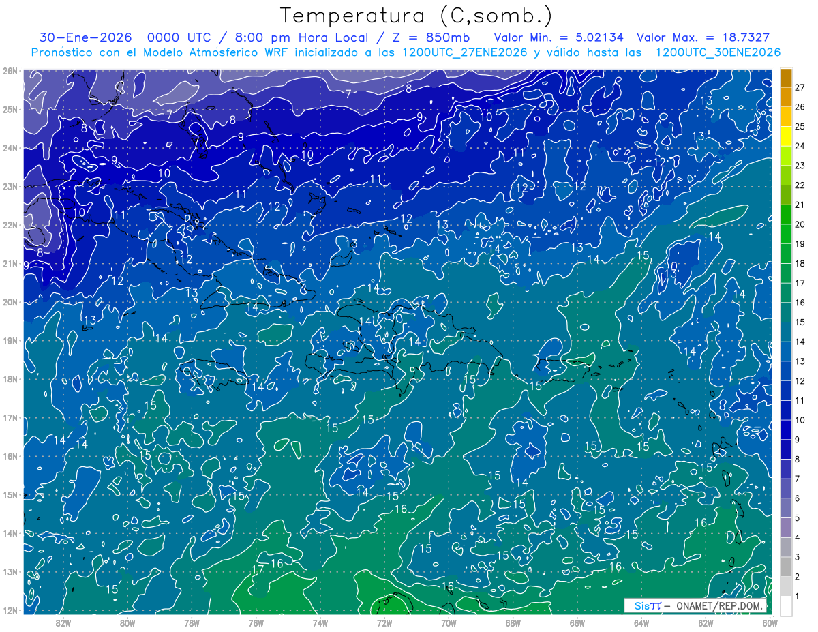Image resolution: width=818 pixels, height=632 pixels.
Task: Click the 26N latitude axis label
Action: 10,71
